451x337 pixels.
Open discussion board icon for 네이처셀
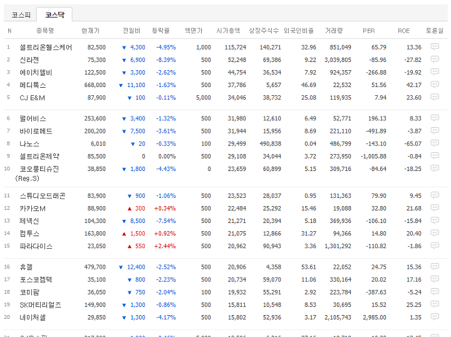[x=435, y=317]
